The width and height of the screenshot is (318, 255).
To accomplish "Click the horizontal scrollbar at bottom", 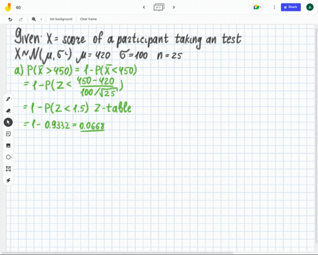I will pos(117,253).
